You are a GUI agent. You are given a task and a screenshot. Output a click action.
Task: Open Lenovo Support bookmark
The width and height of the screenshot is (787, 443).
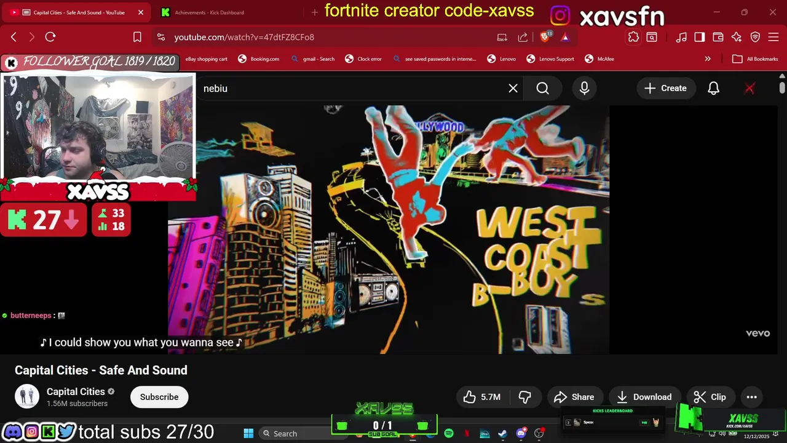550,59
